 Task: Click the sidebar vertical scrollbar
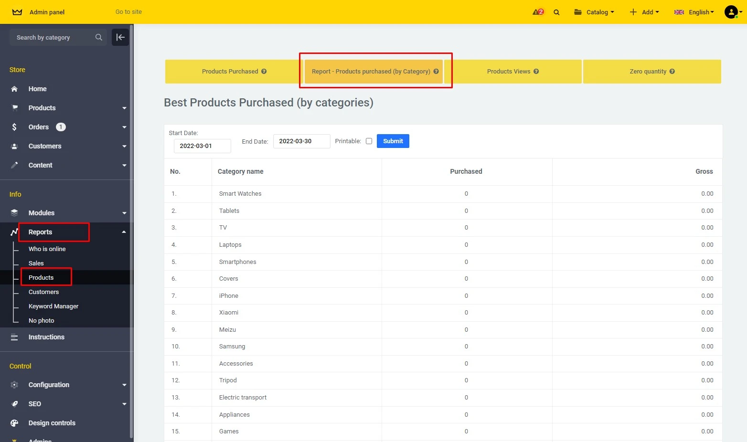pos(131,239)
